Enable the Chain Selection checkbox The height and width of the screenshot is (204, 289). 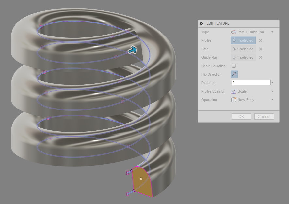click(233, 66)
